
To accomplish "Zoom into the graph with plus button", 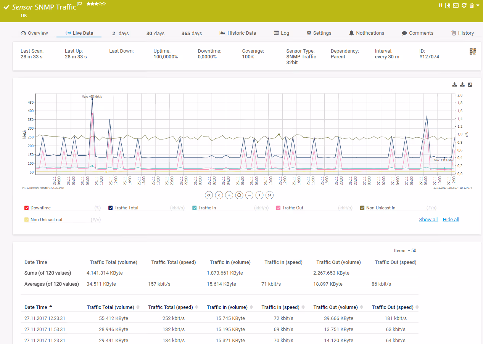I will pyautogui.click(x=229, y=195).
